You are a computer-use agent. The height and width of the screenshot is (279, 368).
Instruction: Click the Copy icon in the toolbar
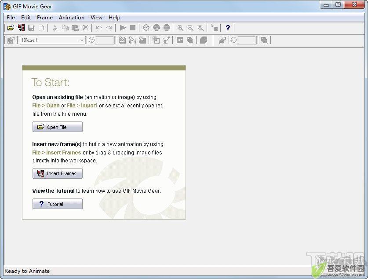click(x=65, y=28)
